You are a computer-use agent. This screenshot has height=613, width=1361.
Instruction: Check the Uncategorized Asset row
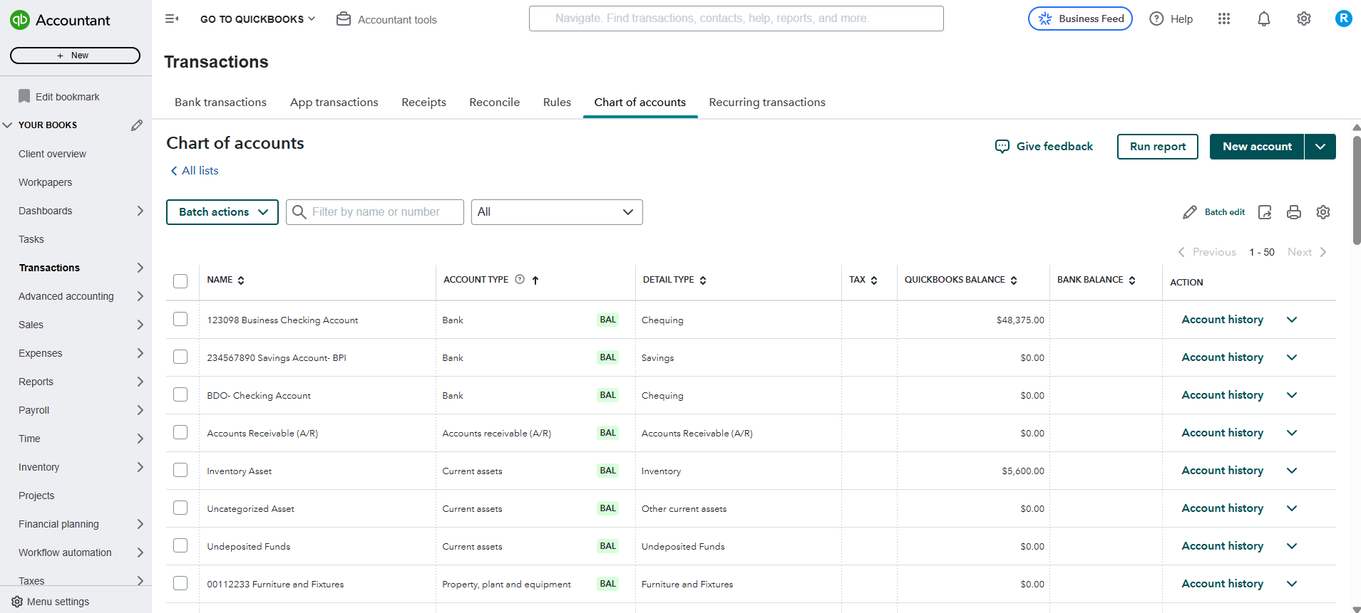(x=180, y=508)
